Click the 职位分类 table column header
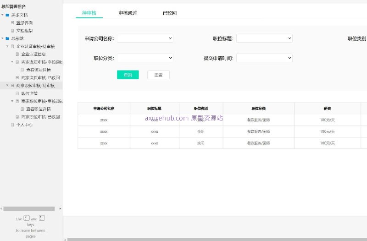Viewport: 367px width, 241px height. (x=258, y=108)
